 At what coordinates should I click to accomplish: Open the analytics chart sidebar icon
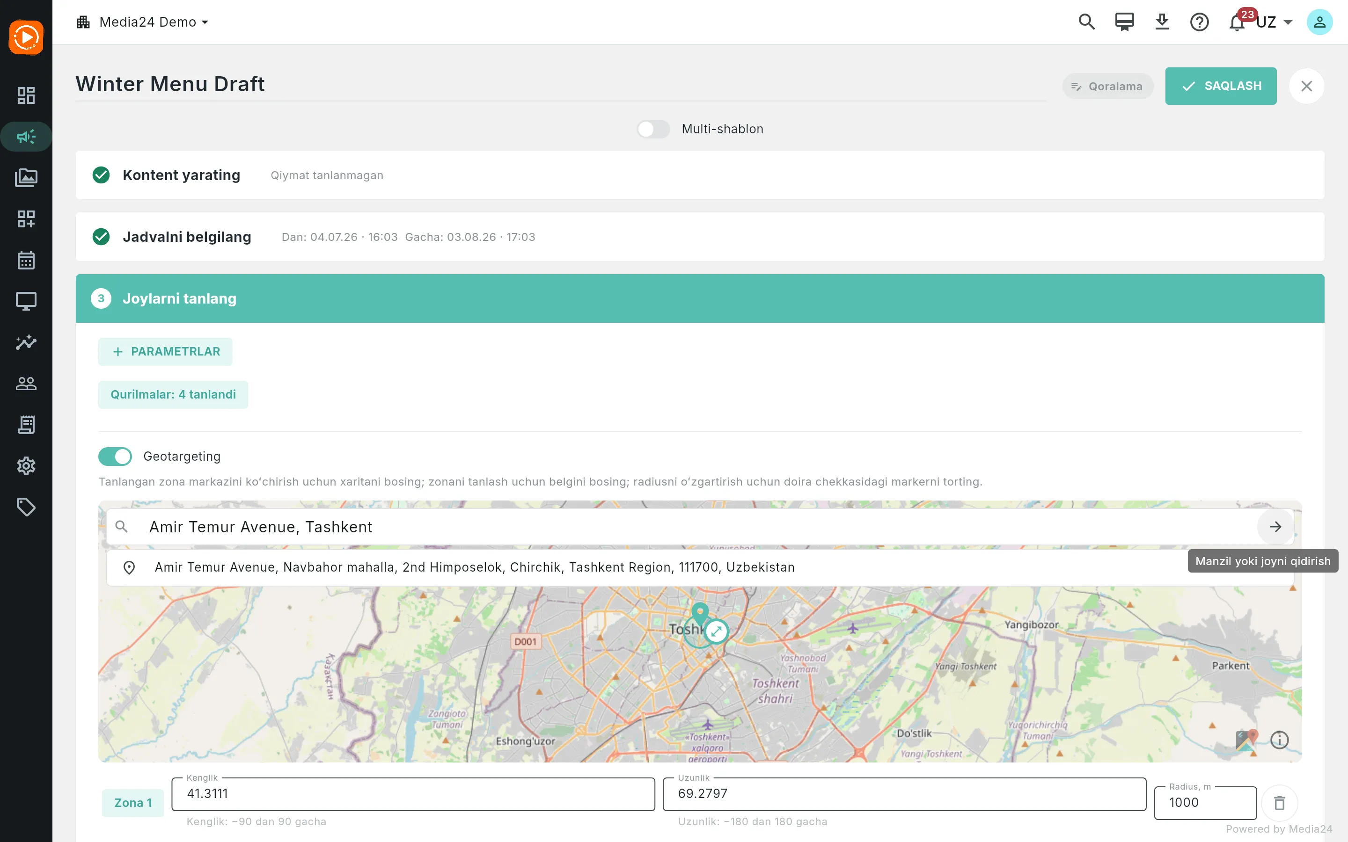[x=26, y=342]
